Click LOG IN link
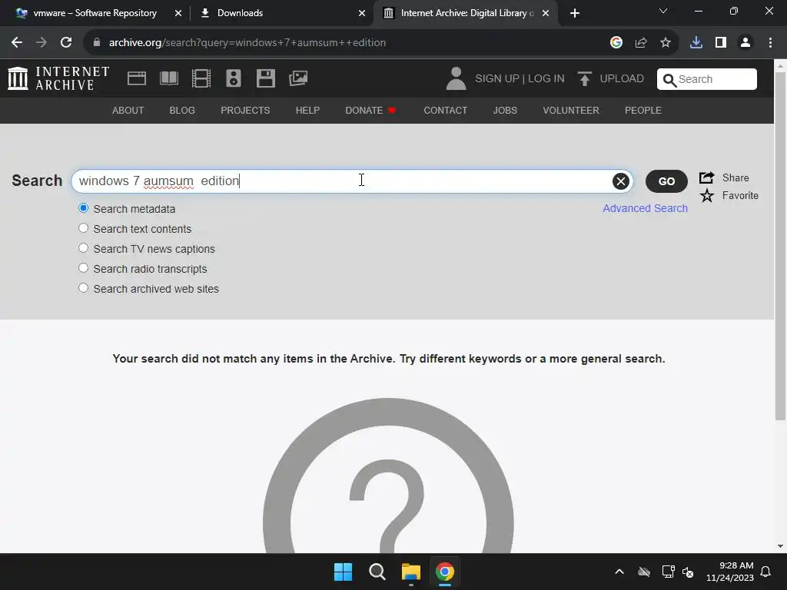This screenshot has height=590, width=787. point(546,79)
